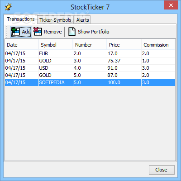The width and height of the screenshot is (181, 181).
Task: Close the StockTicker 7 window
Action: pos(171,5)
